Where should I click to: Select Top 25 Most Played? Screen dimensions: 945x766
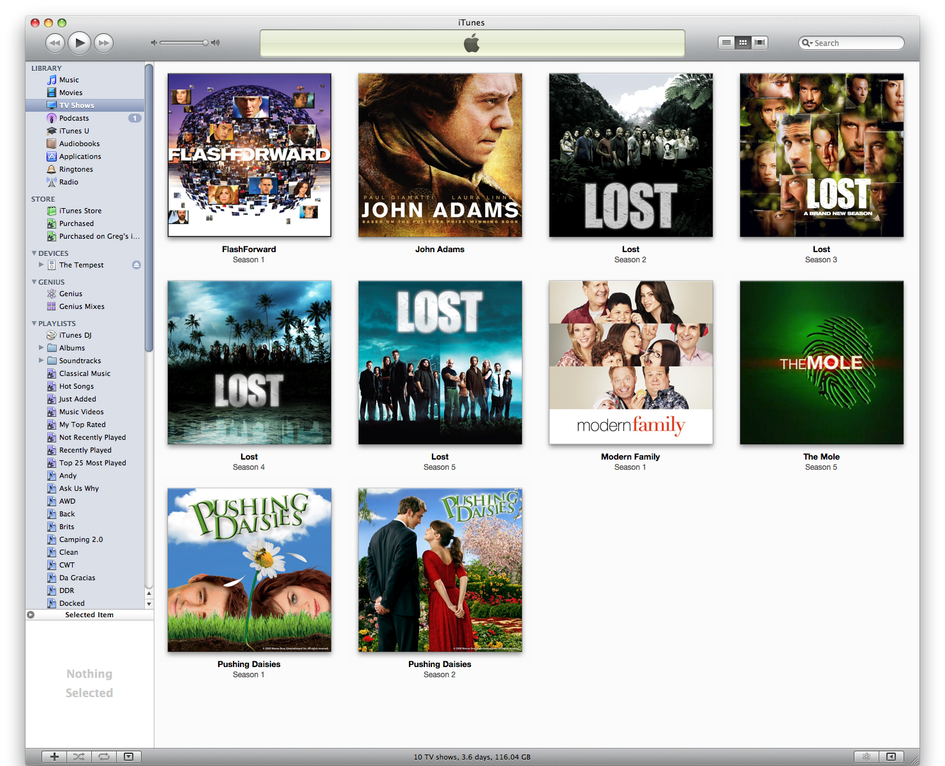(85, 463)
